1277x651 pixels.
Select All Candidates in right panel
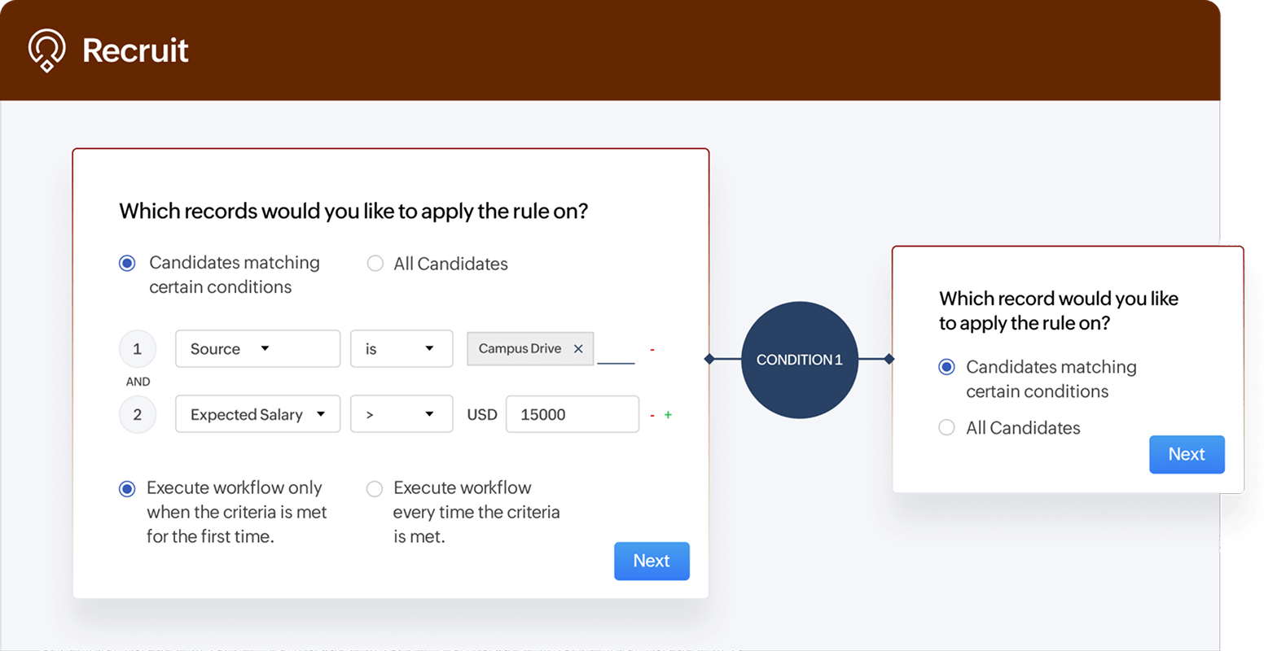point(946,427)
